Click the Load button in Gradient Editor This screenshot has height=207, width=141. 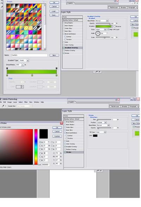pyautogui.click(x=54, y=11)
